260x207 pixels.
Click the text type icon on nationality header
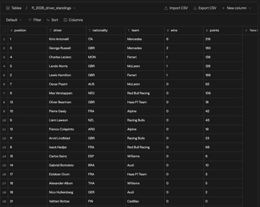click(89, 30)
